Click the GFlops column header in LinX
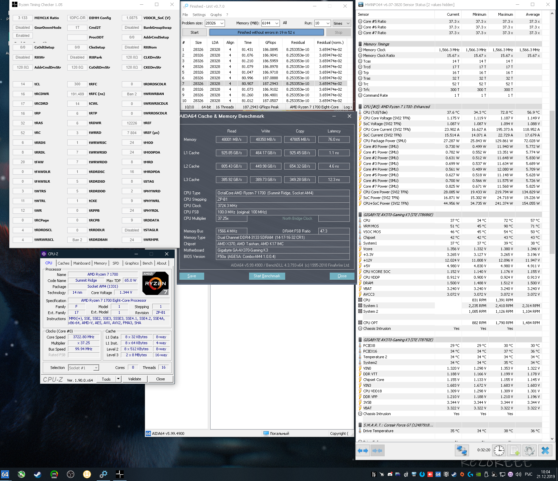 pos(270,42)
